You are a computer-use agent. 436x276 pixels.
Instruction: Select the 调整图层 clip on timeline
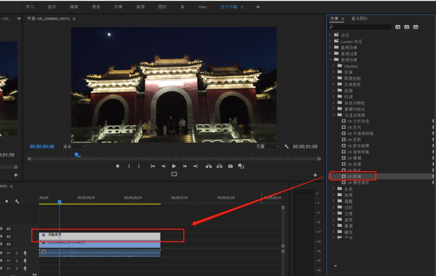(99, 236)
